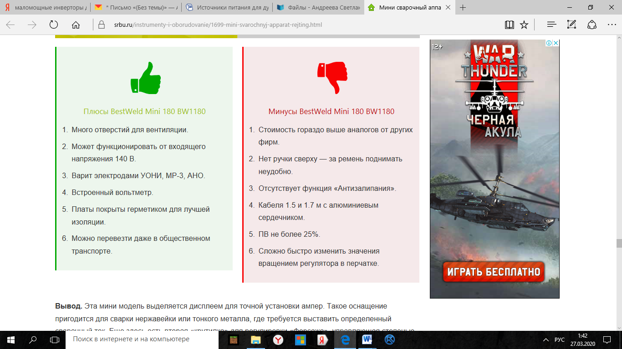Click 'ПВ не более 25%.' list item
Image resolution: width=622 pixels, height=349 pixels.
pyautogui.click(x=289, y=234)
